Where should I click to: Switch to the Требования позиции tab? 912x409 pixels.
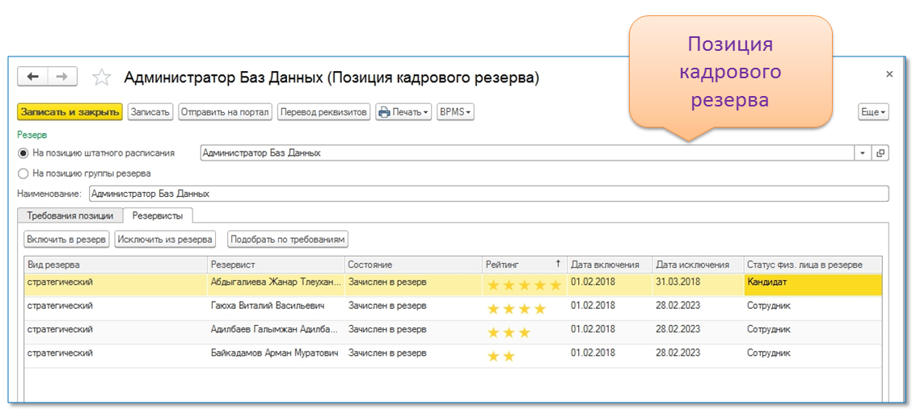click(x=70, y=215)
